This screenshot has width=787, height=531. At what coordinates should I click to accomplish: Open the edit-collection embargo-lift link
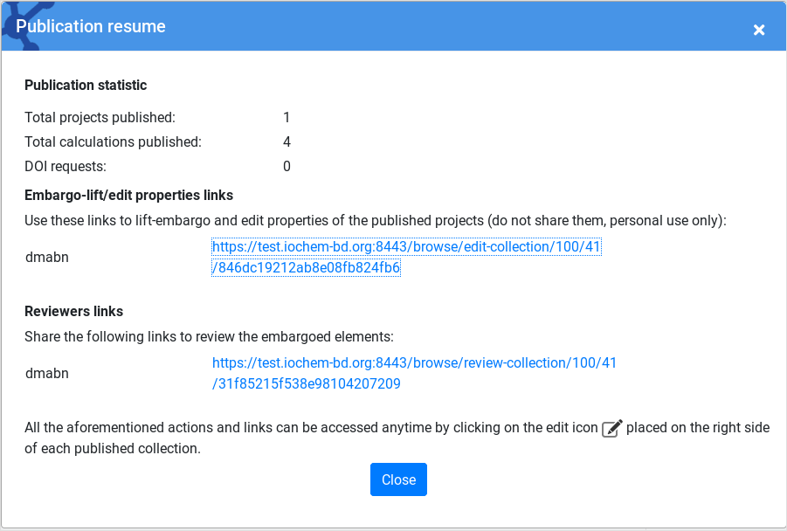point(406,257)
